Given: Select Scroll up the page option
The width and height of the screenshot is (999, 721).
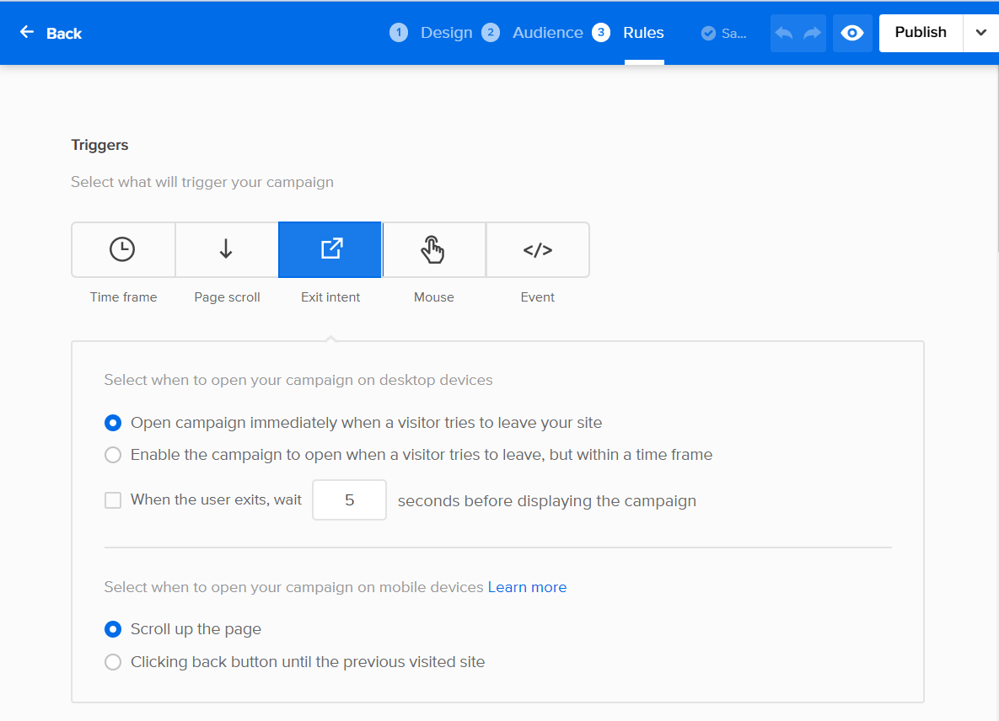Looking at the screenshot, I should point(113,629).
